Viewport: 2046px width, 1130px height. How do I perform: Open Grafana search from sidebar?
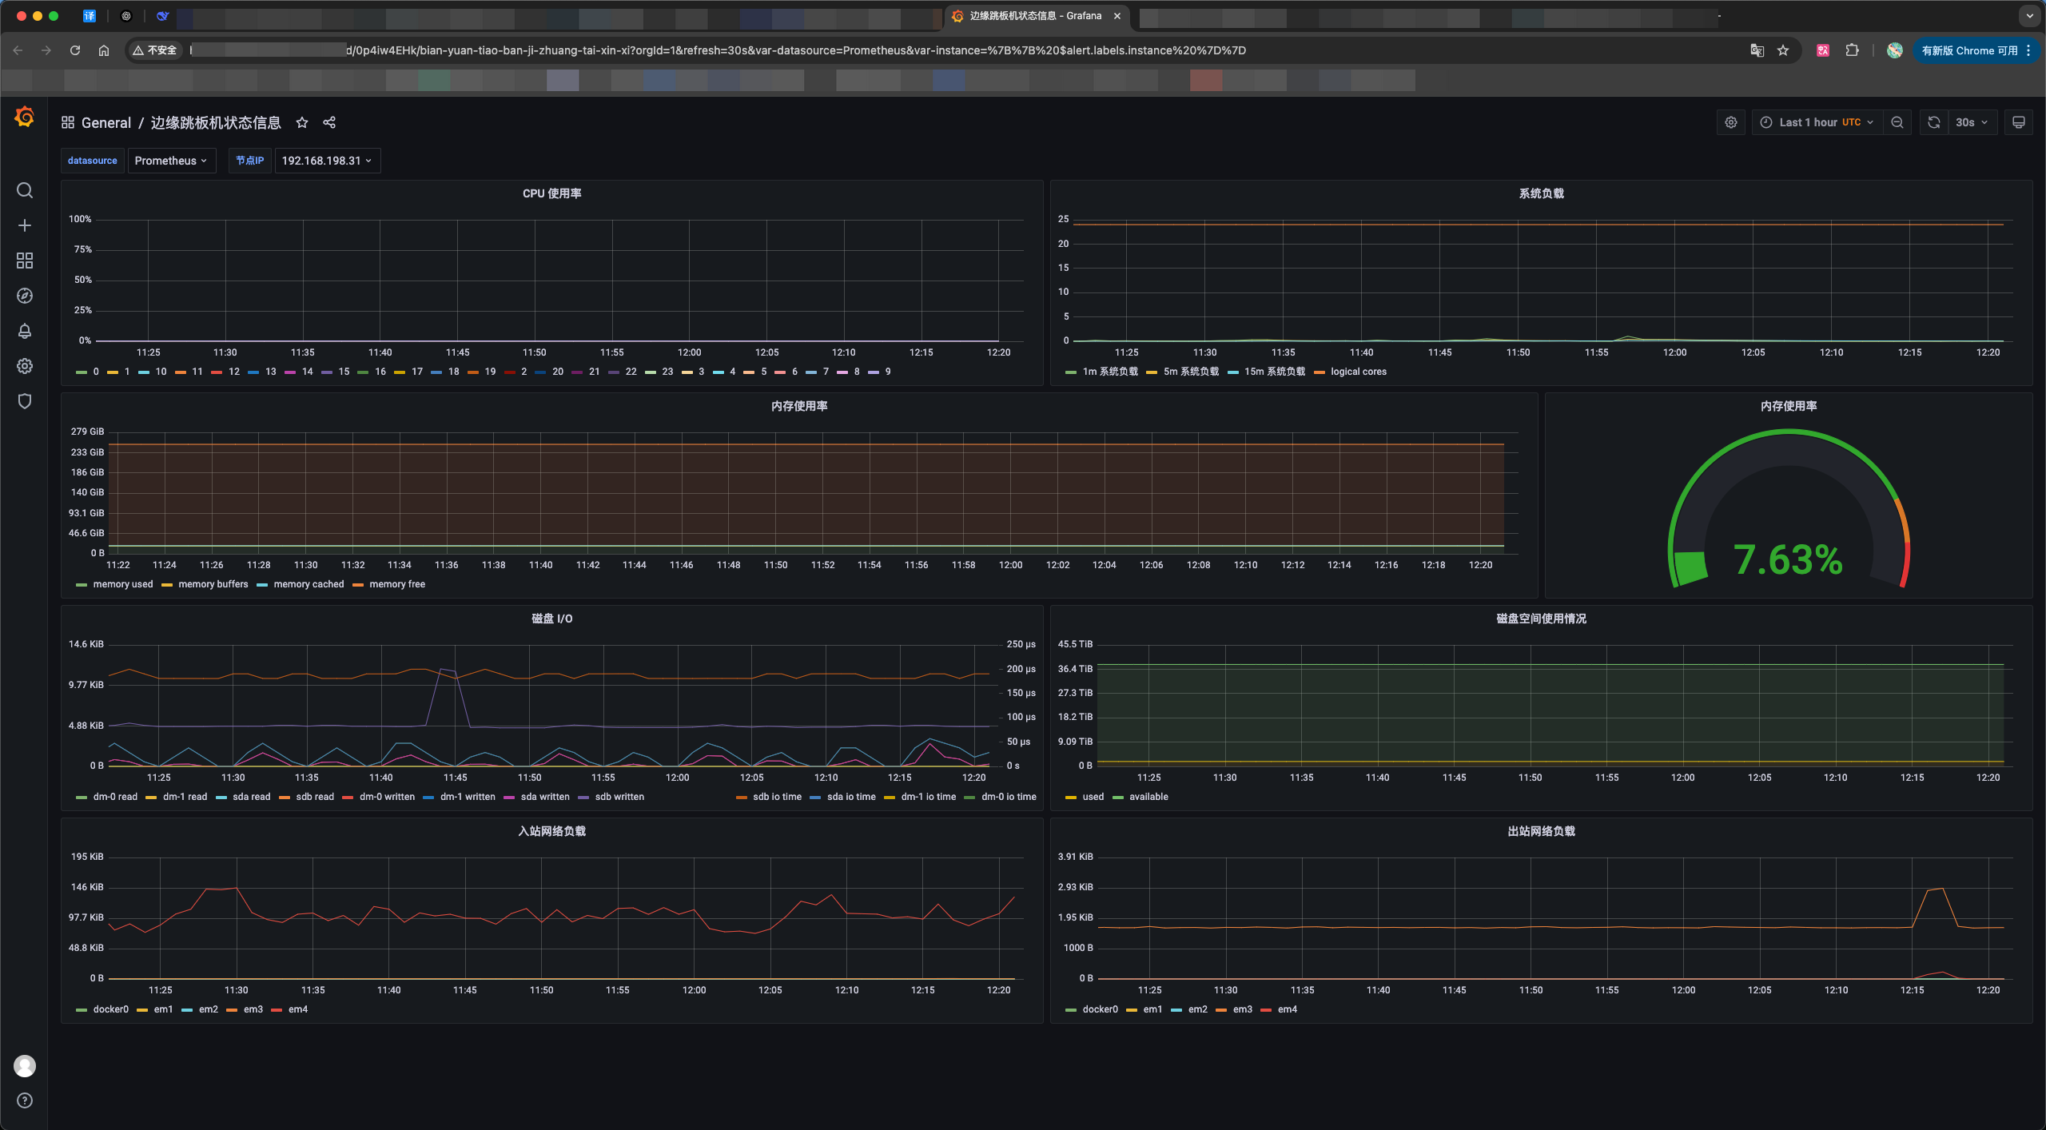25,190
